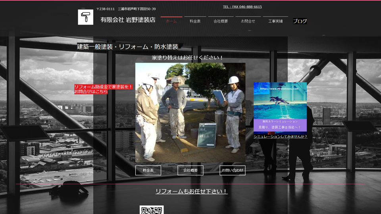This screenshot has height=214, width=381.
Task: Follow the シミュレーションしてみませんか？ link
Action: point(280,137)
